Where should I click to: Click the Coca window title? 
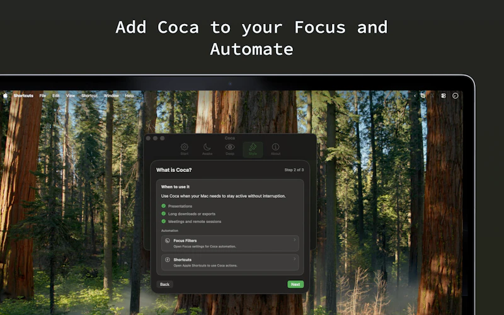click(x=229, y=138)
